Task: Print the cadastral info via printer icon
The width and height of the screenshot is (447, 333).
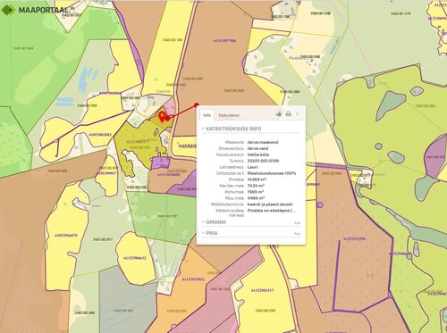Action: click(x=288, y=113)
